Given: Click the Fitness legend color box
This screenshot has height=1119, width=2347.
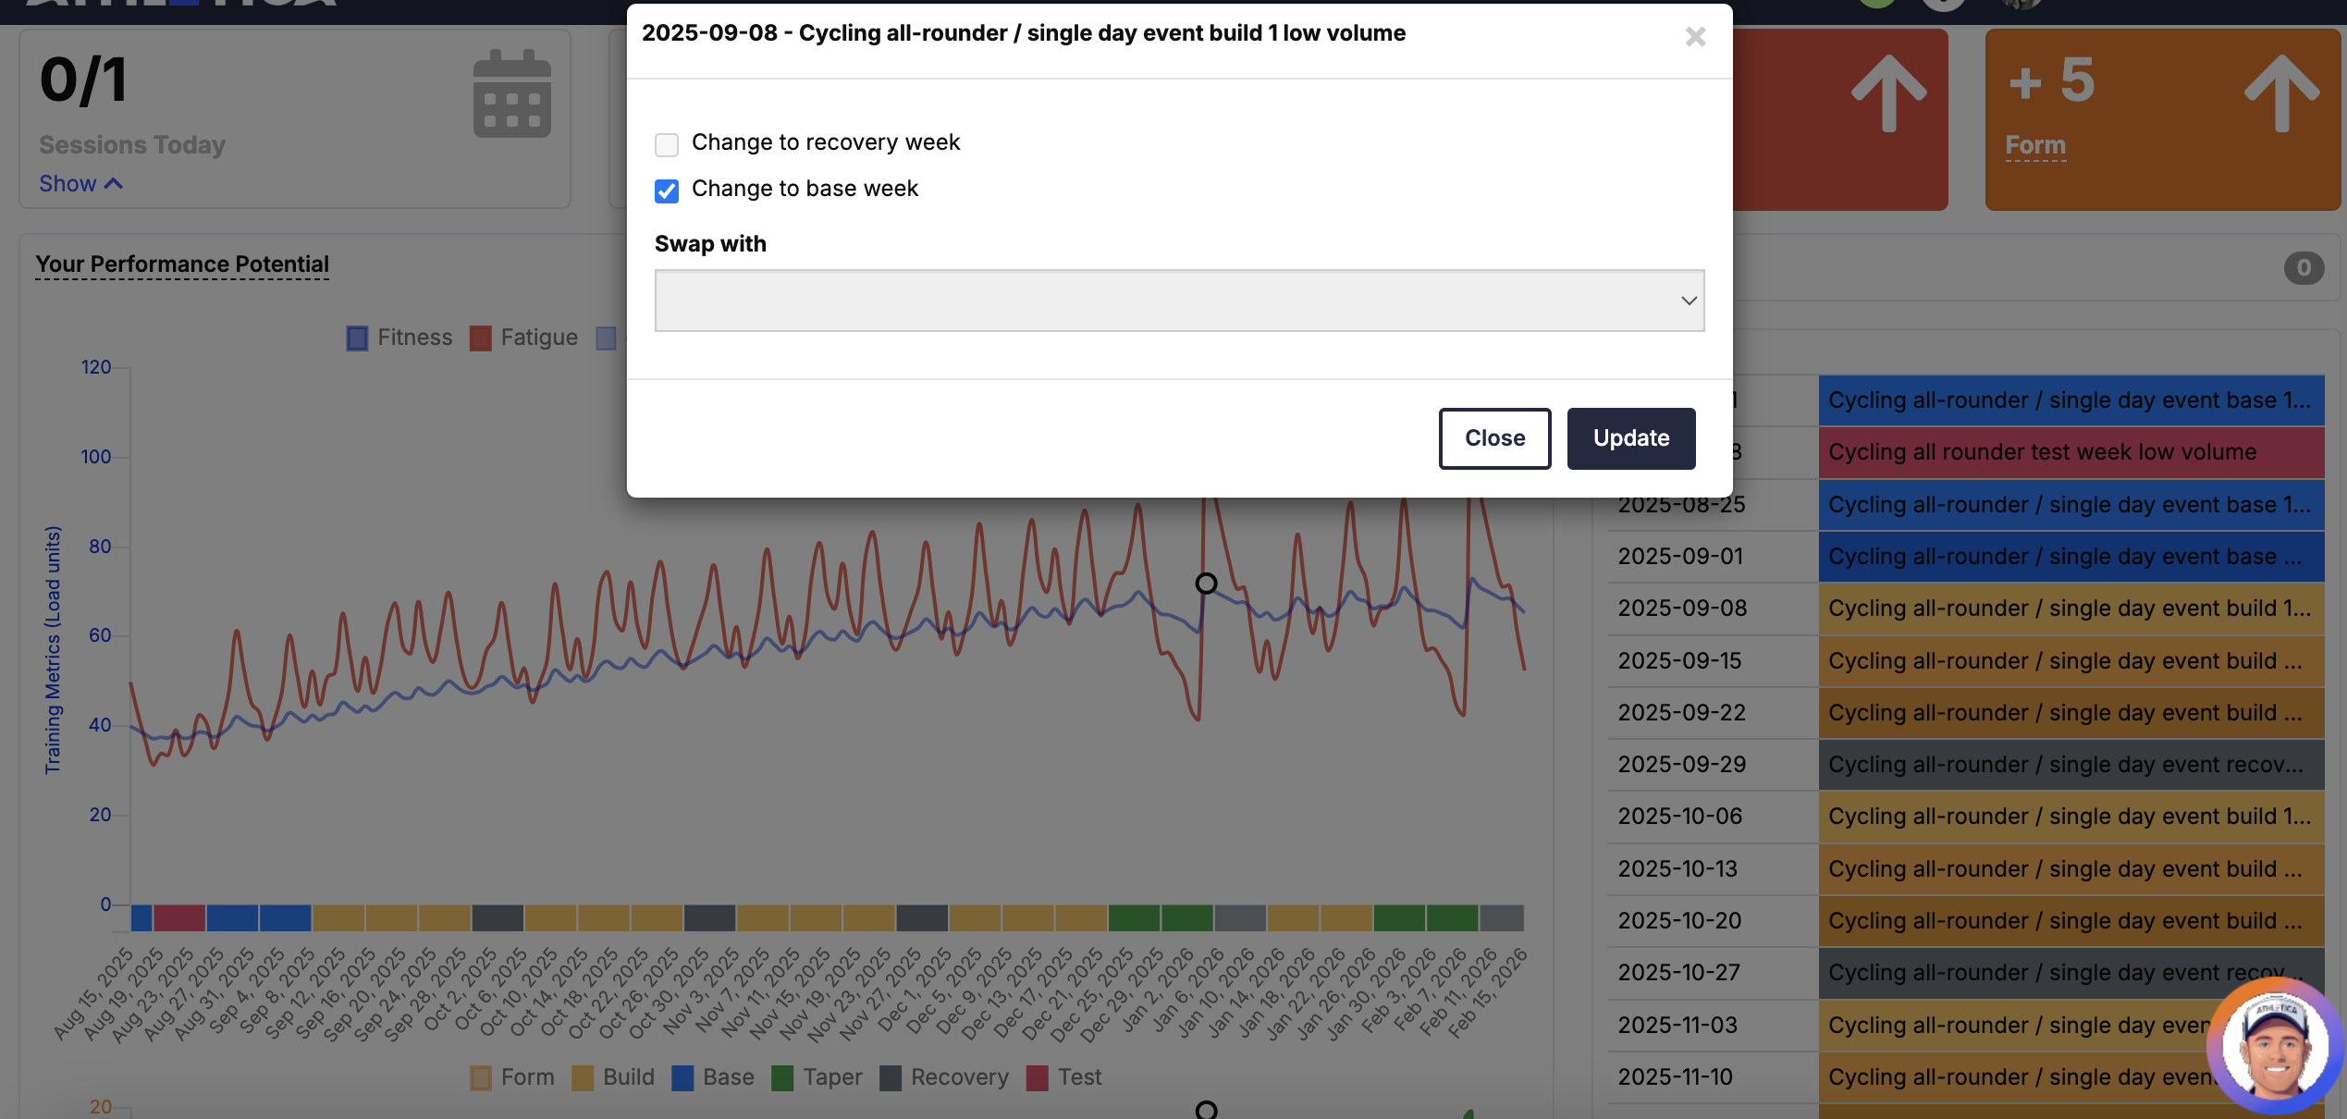Looking at the screenshot, I should tap(357, 338).
